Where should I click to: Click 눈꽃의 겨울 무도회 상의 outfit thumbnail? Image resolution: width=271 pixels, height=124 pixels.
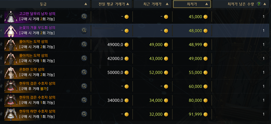point(11,31)
